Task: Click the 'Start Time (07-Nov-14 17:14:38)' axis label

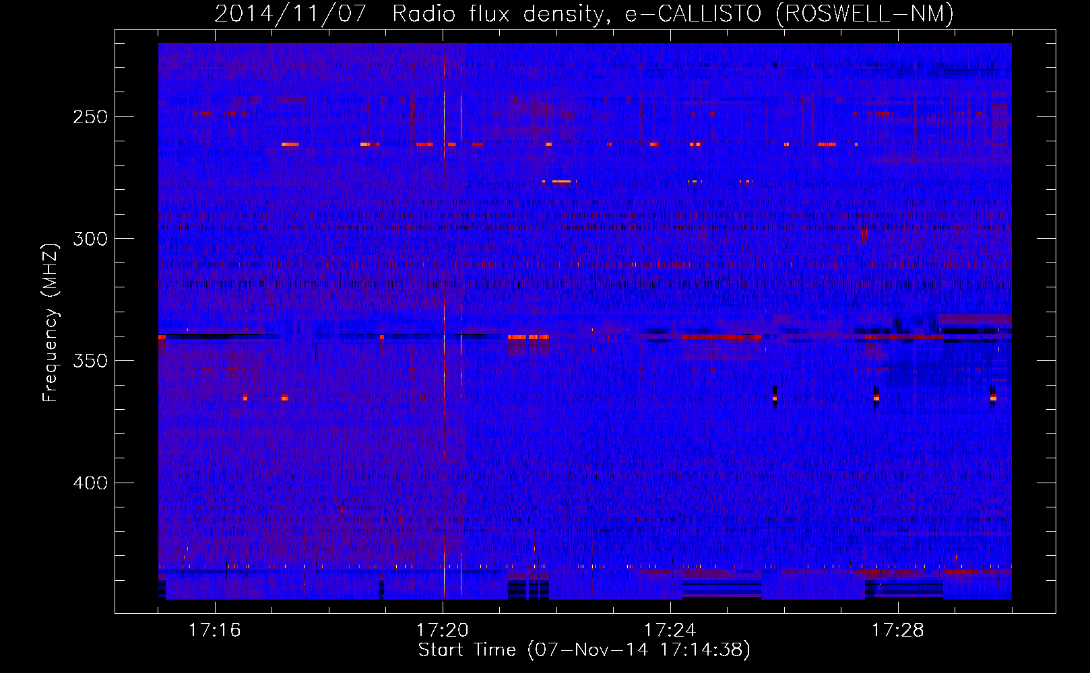Action: point(584,650)
